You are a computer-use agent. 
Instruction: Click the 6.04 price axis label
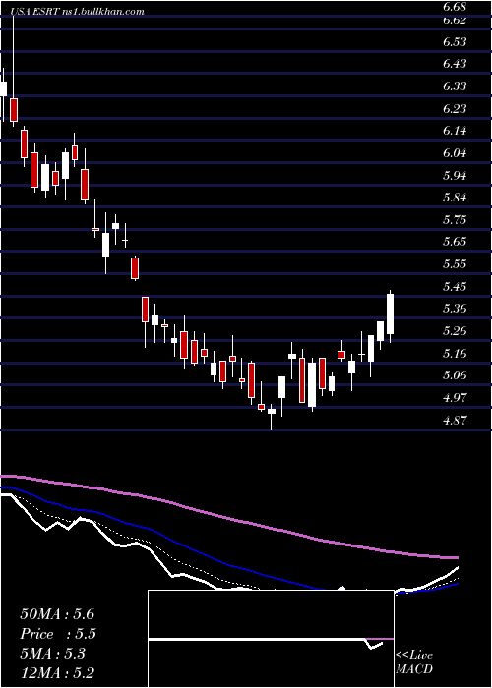pyautogui.click(x=455, y=152)
